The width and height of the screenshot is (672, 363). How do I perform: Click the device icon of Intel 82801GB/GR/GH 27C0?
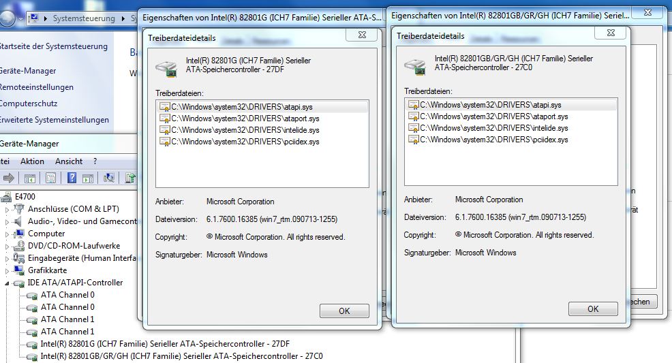pos(32,357)
